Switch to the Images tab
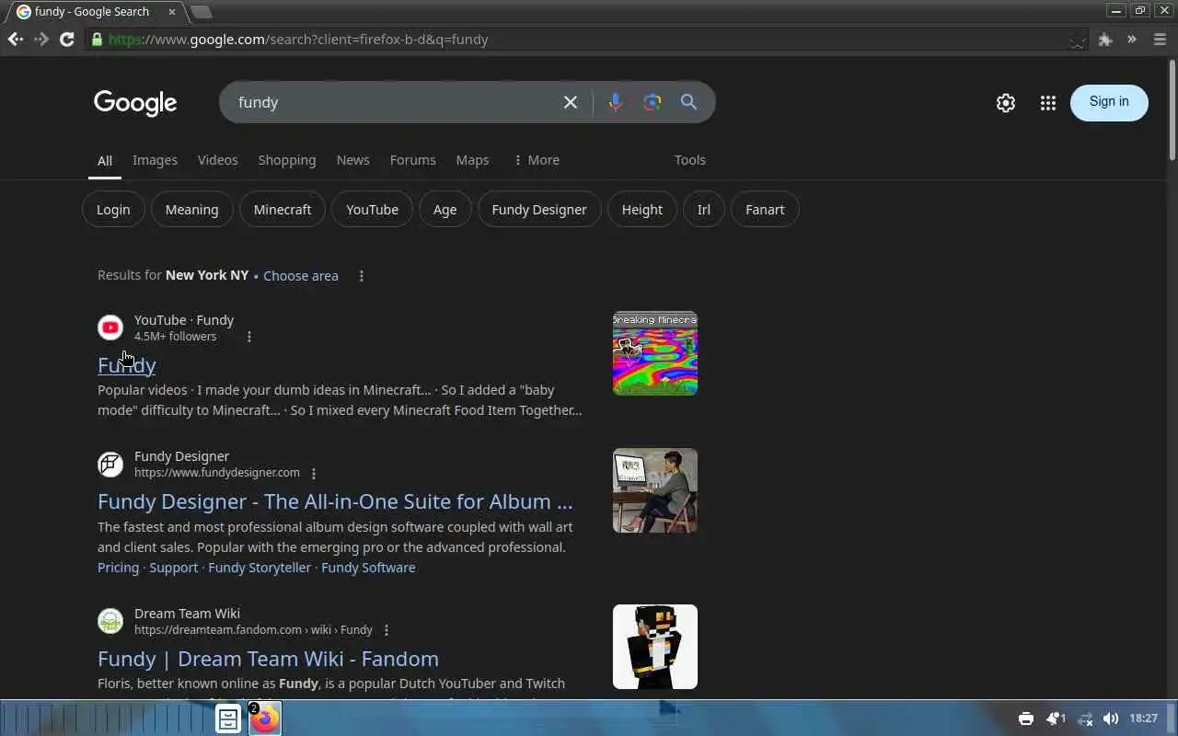Screen dimensions: 1178x736 155,160
